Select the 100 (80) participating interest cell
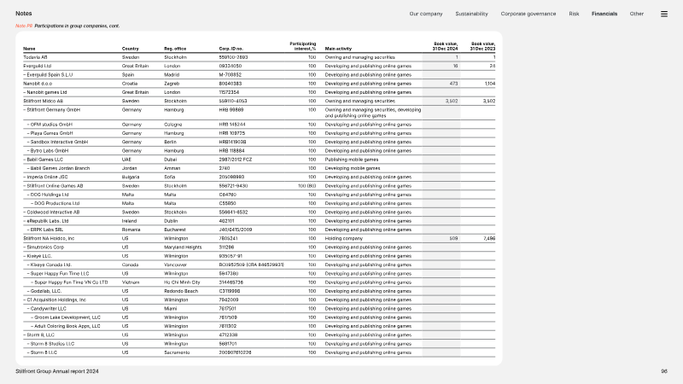The width and height of the screenshot is (683, 384). pyautogui.click(x=307, y=186)
